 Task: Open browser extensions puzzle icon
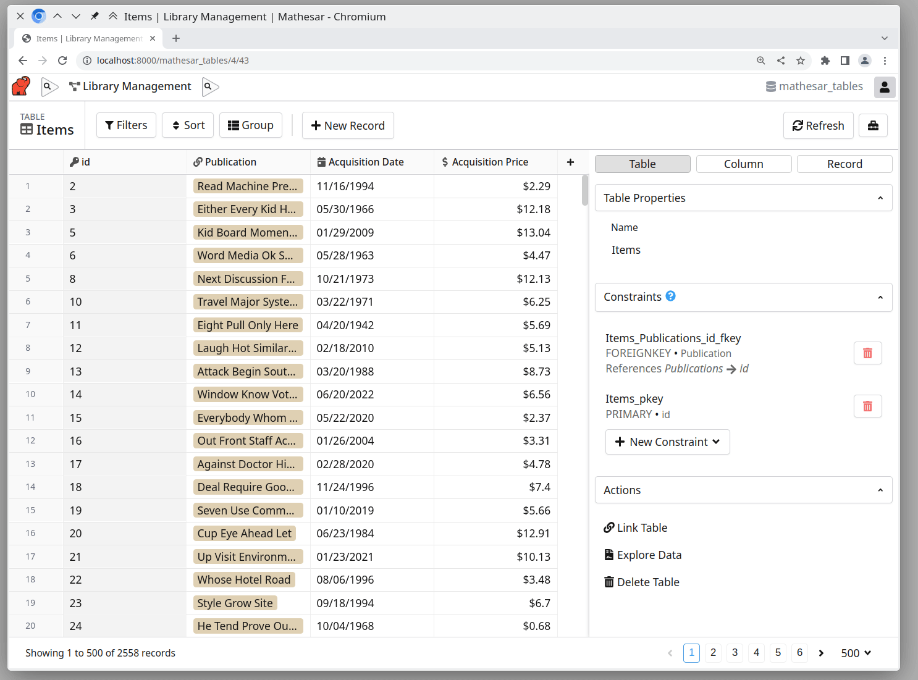coord(825,61)
